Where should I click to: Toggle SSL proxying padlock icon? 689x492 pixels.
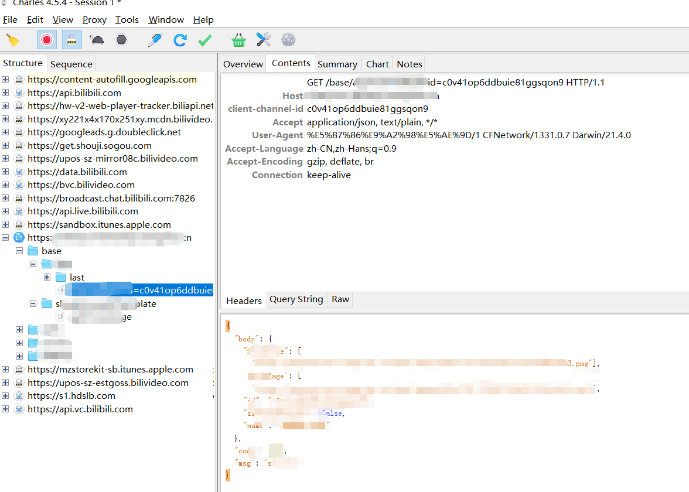point(71,40)
